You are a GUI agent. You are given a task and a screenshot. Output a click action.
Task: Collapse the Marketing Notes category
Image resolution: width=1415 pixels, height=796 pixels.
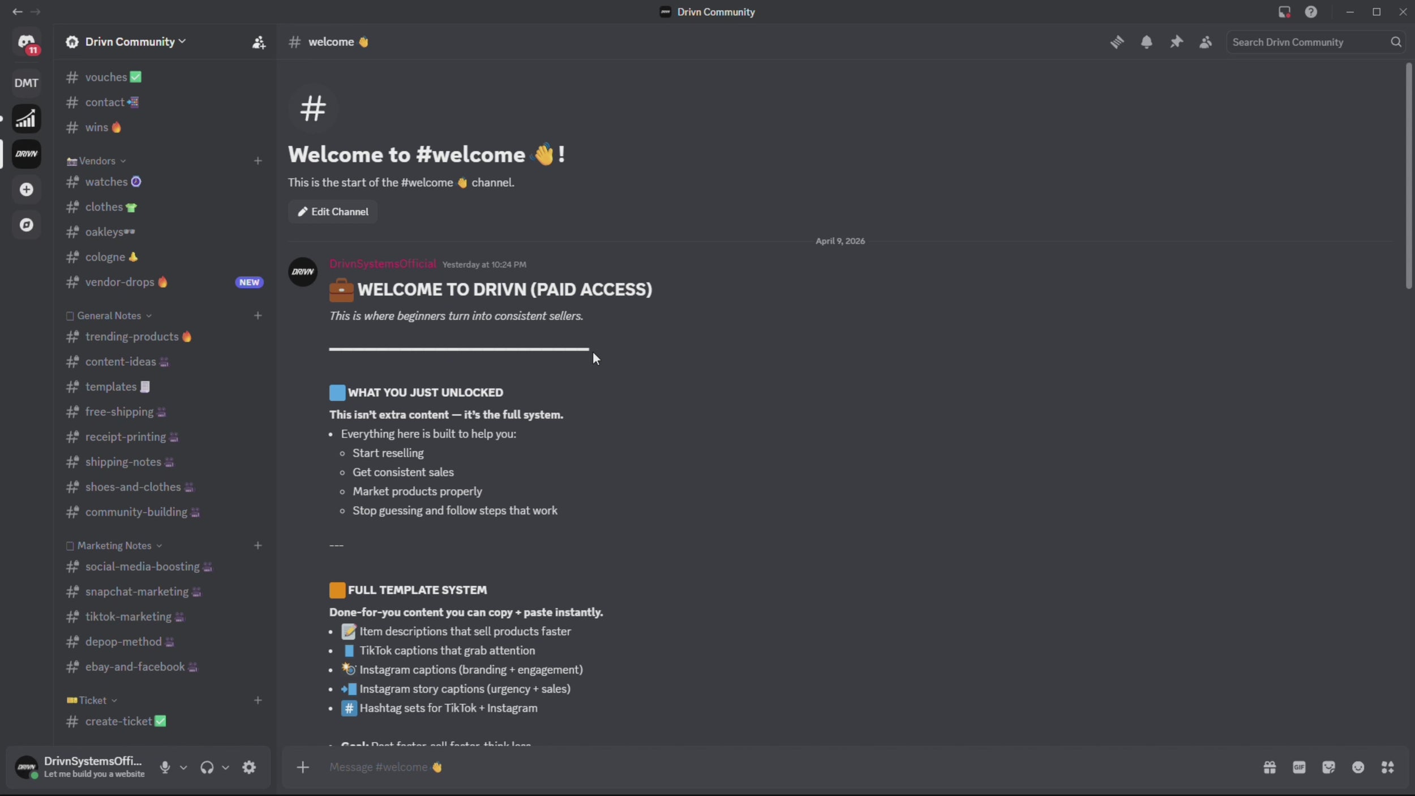(114, 546)
